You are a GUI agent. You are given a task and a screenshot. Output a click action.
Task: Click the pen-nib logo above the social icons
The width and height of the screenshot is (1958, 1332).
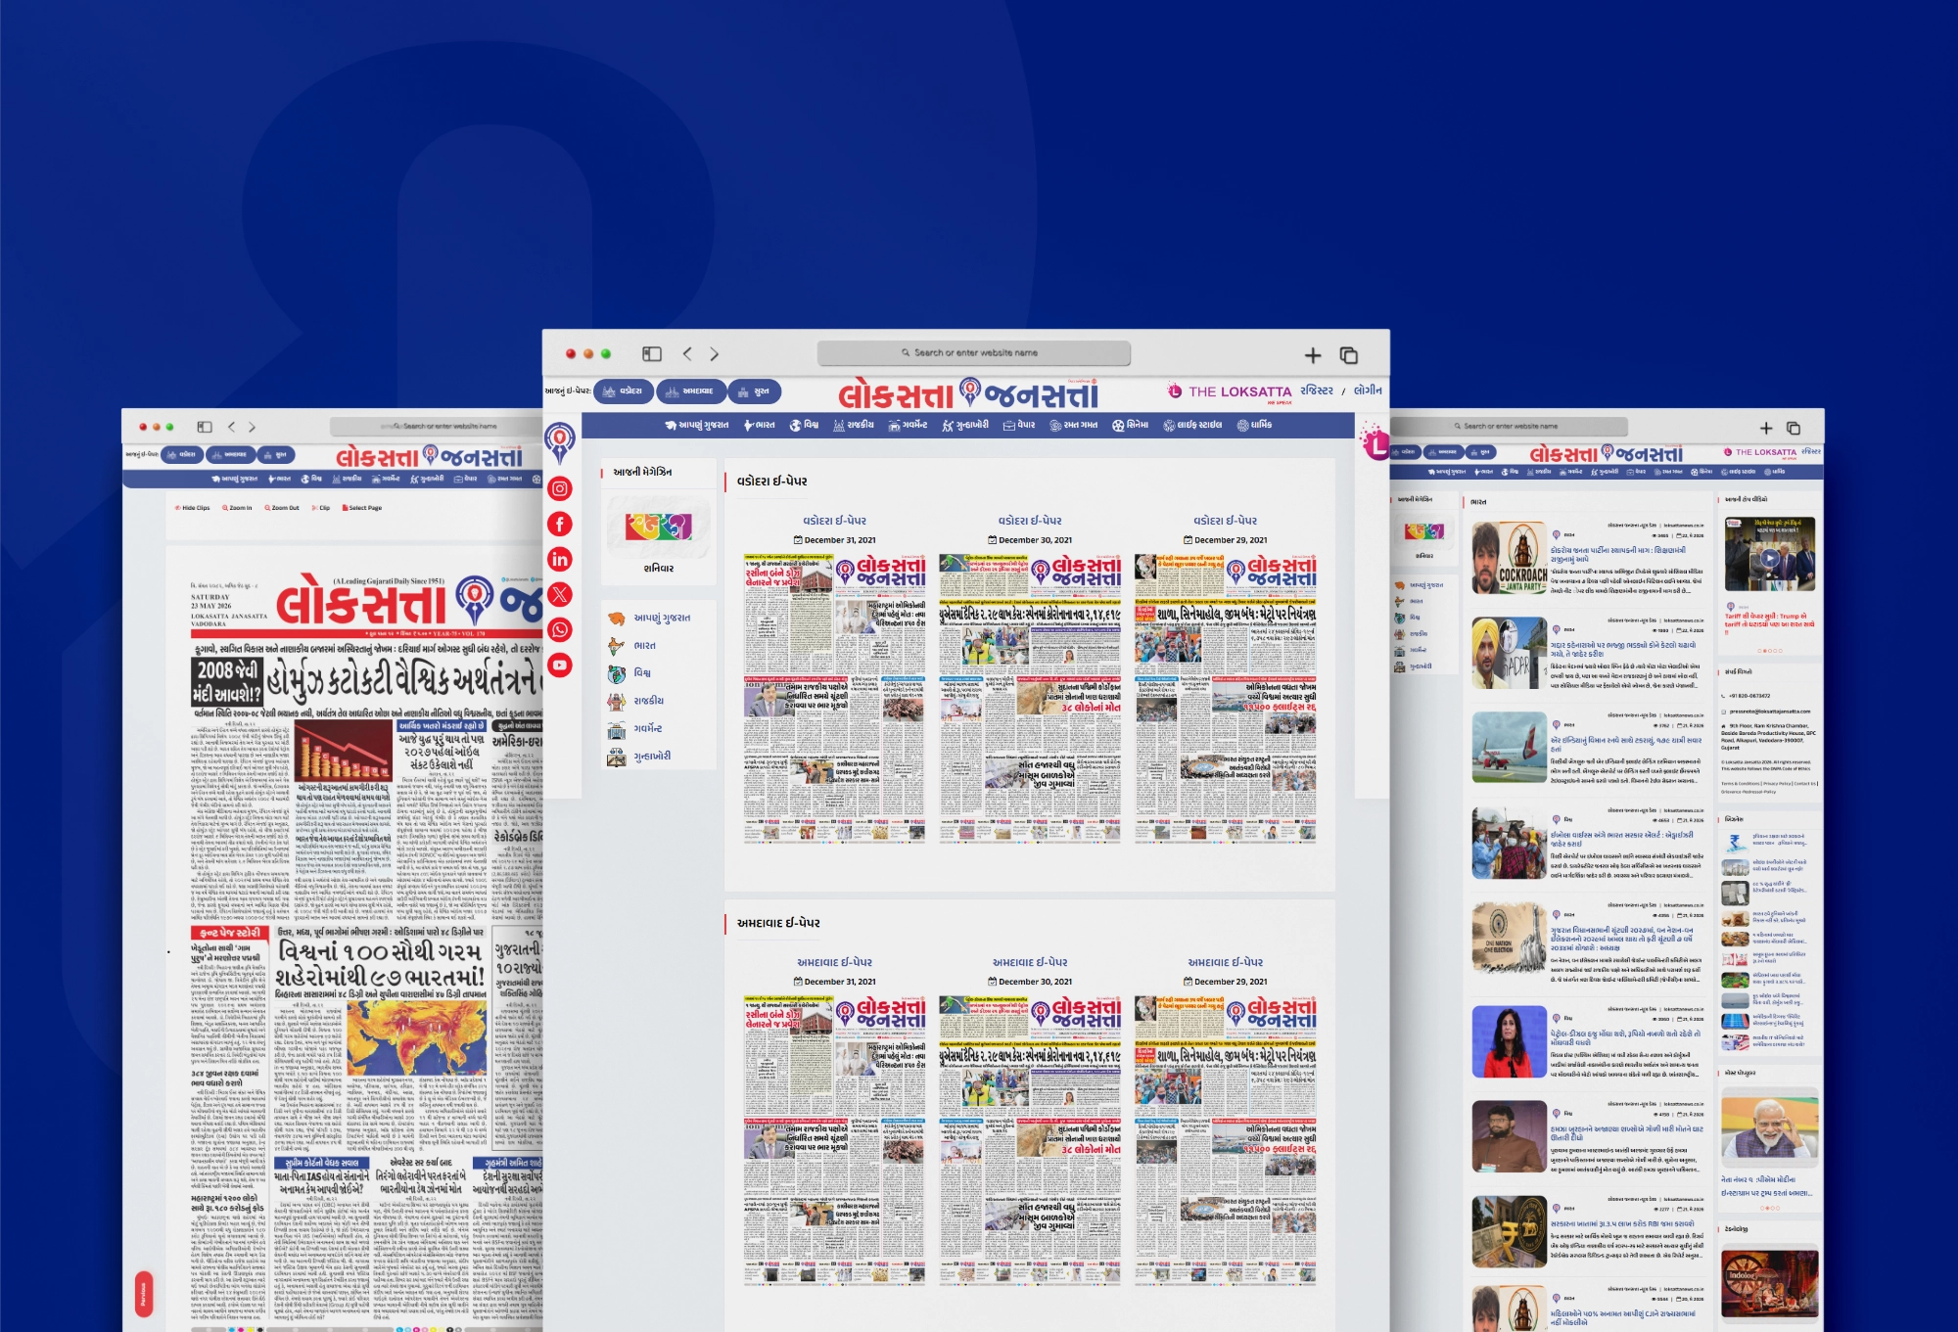tap(560, 441)
